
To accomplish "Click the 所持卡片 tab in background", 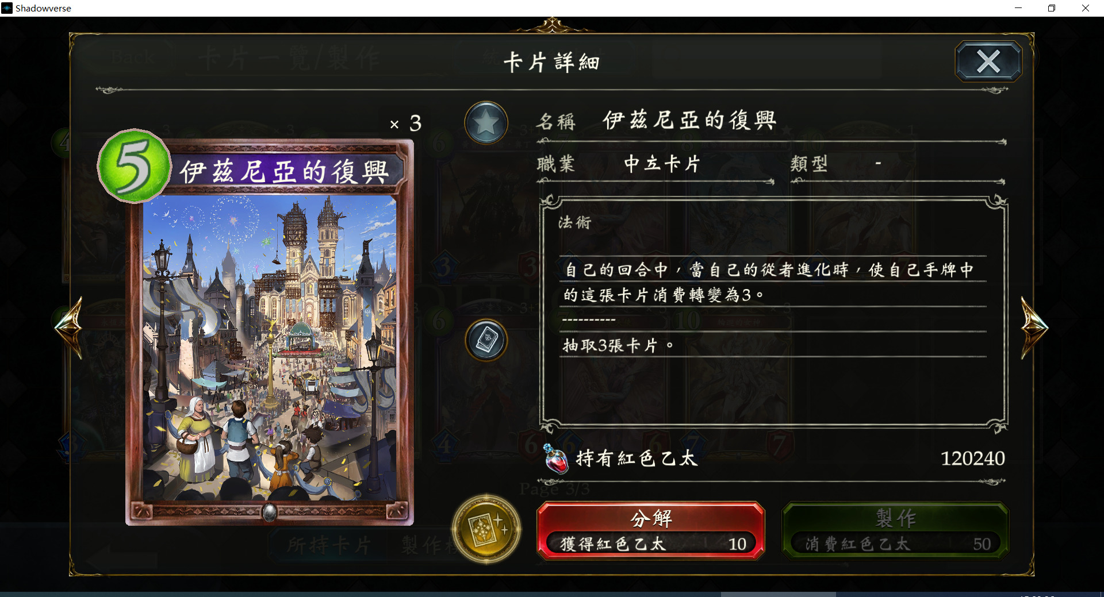I will [x=329, y=545].
